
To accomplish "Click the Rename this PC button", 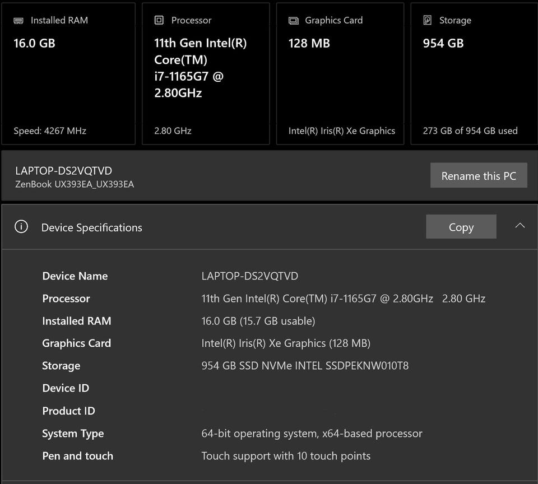I will (x=479, y=175).
